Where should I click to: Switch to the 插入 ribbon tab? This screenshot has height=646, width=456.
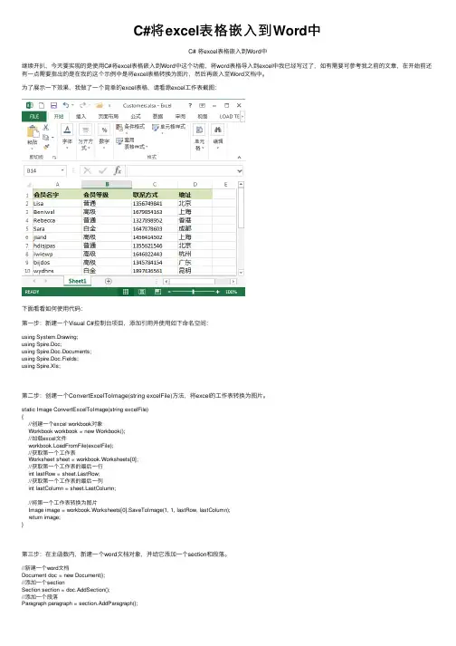(81, 117)
